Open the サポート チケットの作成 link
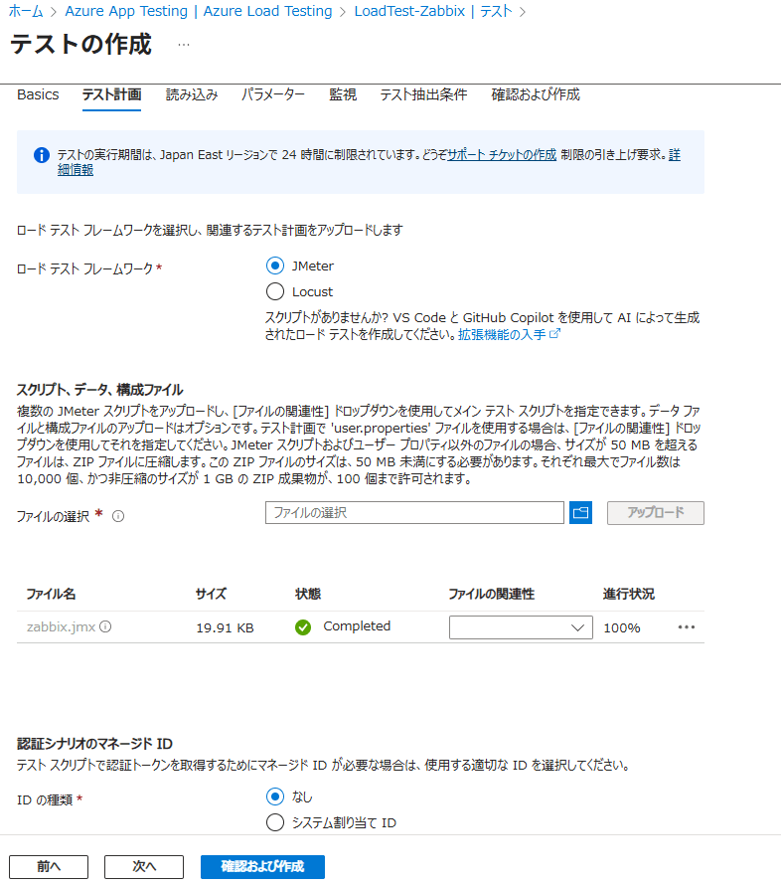The width and height of the screenshot is (781, 886). [x=502, y=155]
